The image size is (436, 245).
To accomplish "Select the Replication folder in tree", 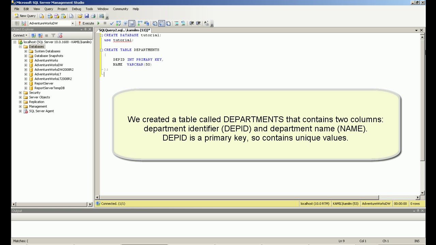I will coord(36,102).
